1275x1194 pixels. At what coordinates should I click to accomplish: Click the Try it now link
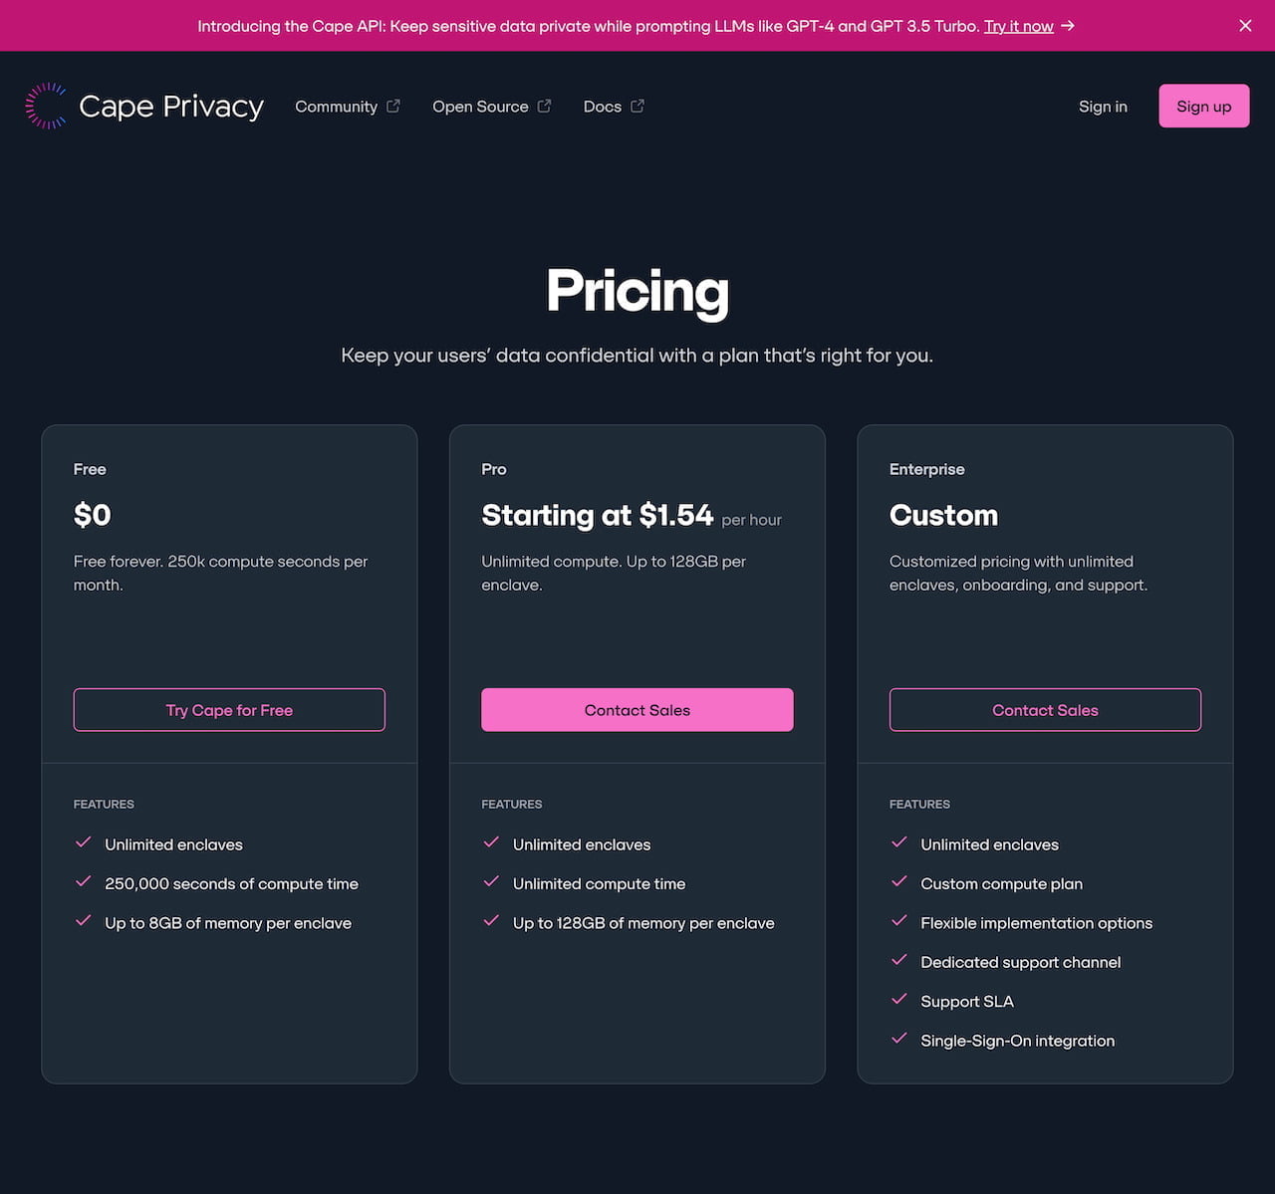(x=1019, y=26)
